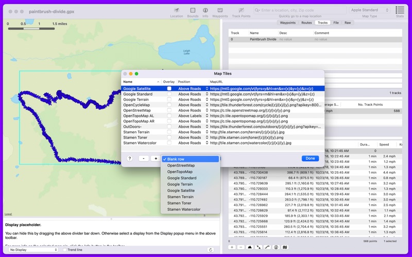Remove a tile row with the minus button
412x257 pixels.
point(144,158)
